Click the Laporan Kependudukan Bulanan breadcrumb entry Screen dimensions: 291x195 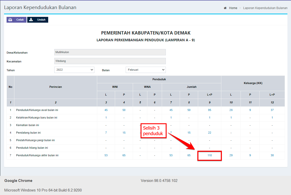tap(265, 8)
